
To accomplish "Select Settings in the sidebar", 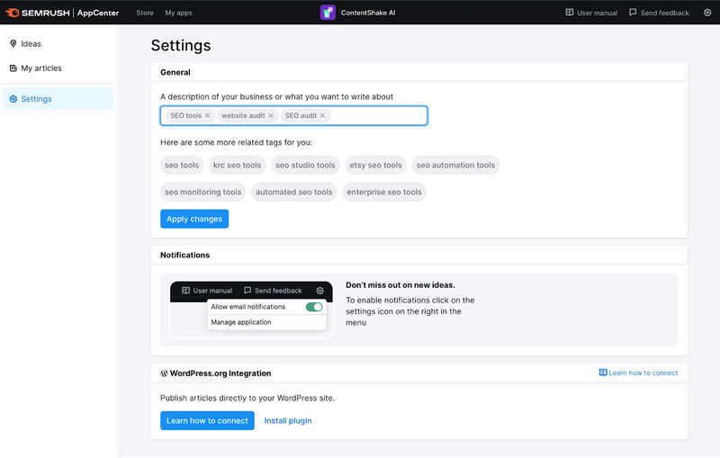I will (58, 99).
